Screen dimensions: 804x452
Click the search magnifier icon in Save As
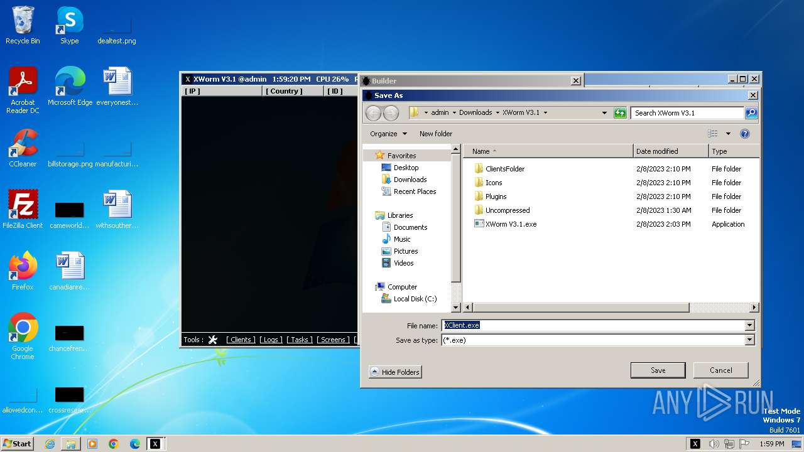[x=751, y=113]
